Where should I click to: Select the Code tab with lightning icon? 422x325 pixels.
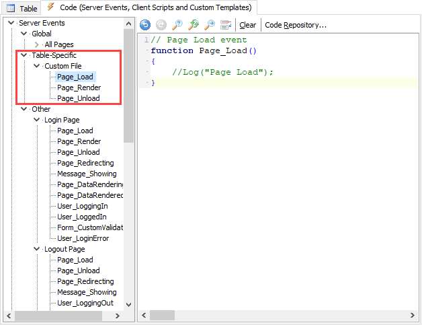pos(148,8)
